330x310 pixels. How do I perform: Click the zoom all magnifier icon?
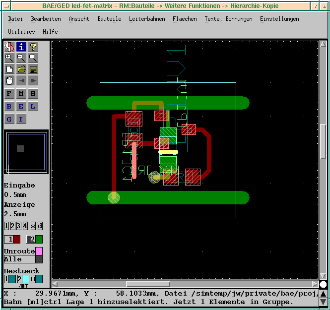[33, 58]
